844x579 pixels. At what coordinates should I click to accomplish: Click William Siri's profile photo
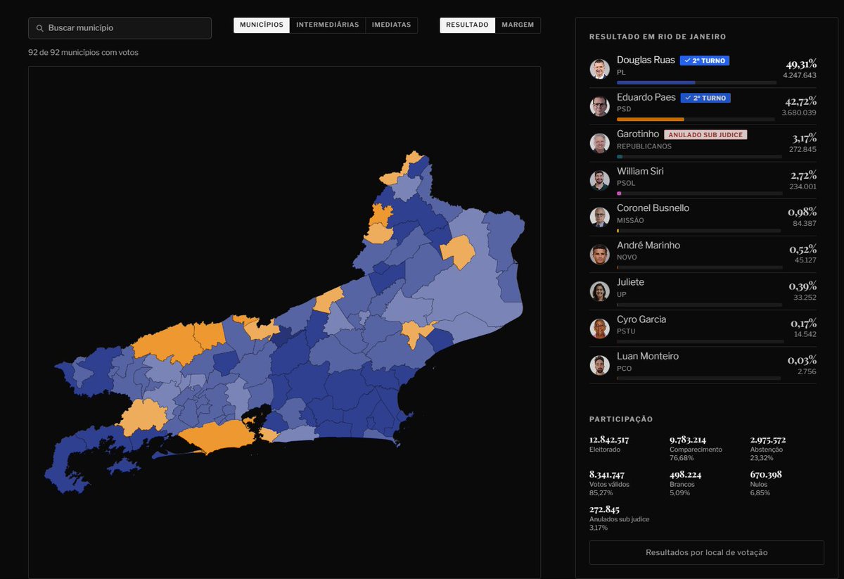[600, 180]
